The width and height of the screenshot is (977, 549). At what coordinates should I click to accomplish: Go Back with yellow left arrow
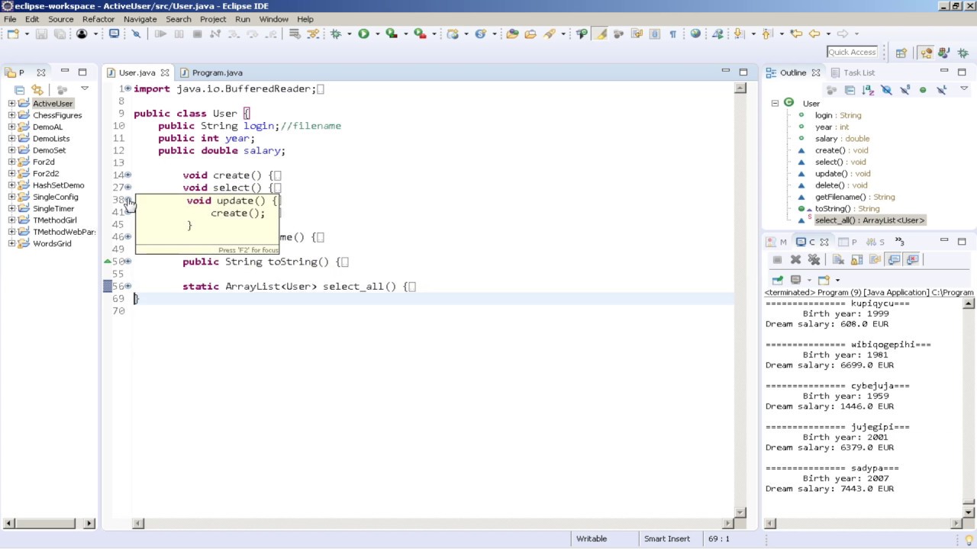tap(814, 34)
